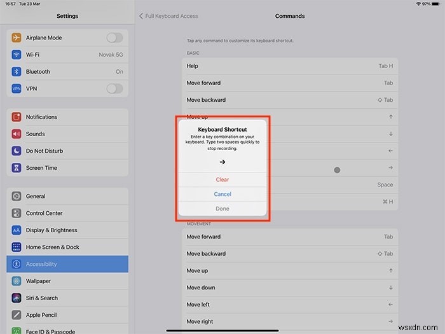Image resolution: width=445 pixels, height=334 pixels.
Task: Open Siri & Search settings
Action: click(x=67, y=298)
